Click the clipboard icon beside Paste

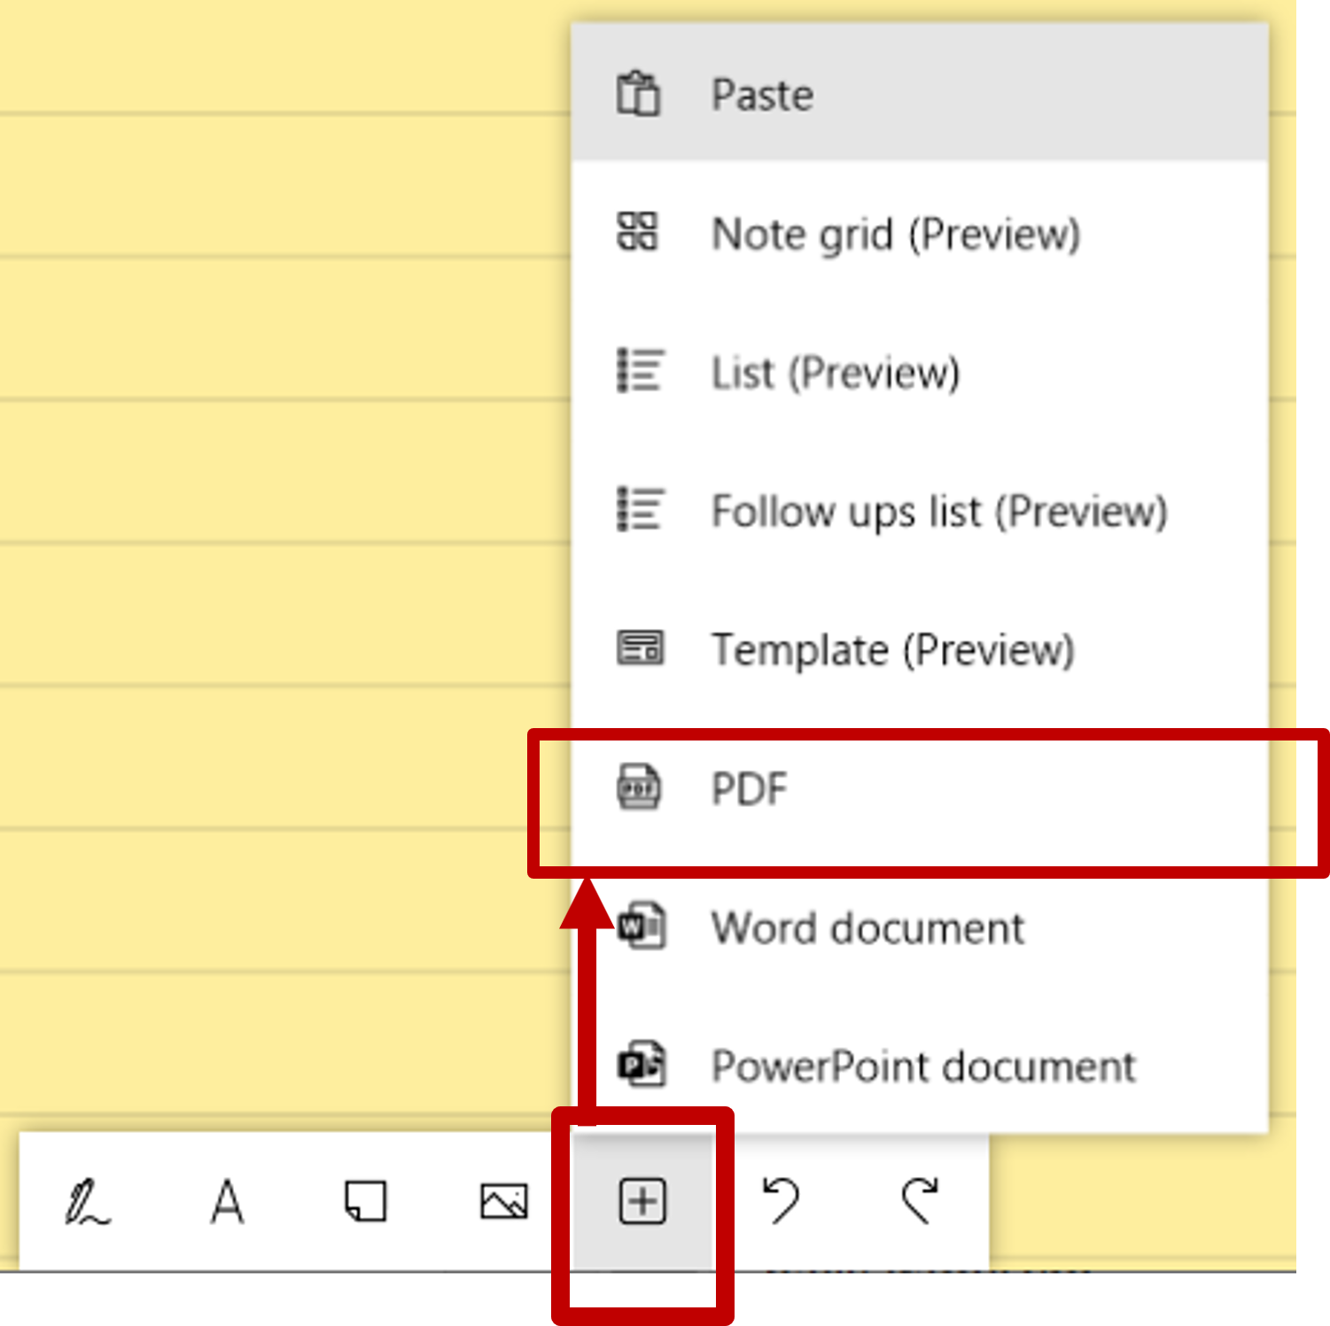638,94
